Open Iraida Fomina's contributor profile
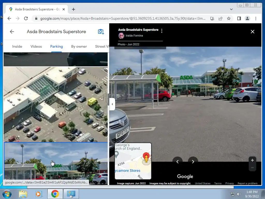The width and height of the screenshot is (265, 199). coord(134,35)
